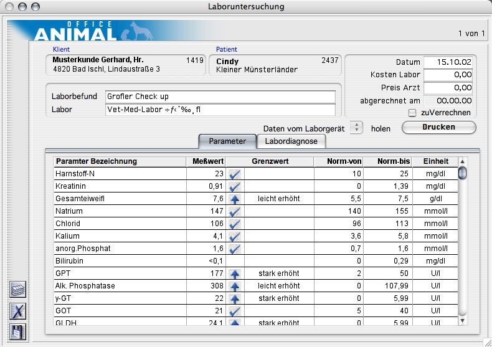The width and height of the screenshot is (492, 347).
Task: Select the Parameter tab
Action: click(x=227, y=141)
